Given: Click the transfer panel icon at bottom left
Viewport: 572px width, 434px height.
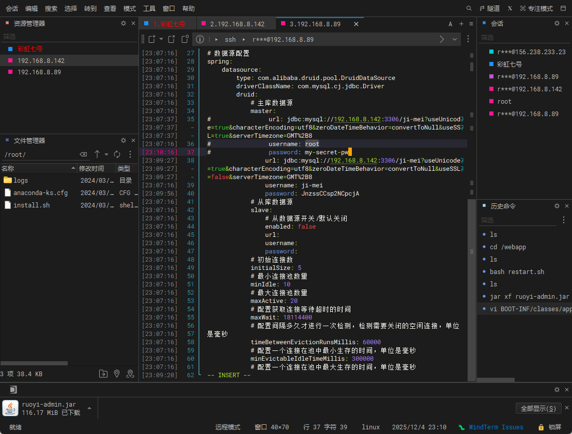Looking at the screenshot, I should click(x=13, y=390).
